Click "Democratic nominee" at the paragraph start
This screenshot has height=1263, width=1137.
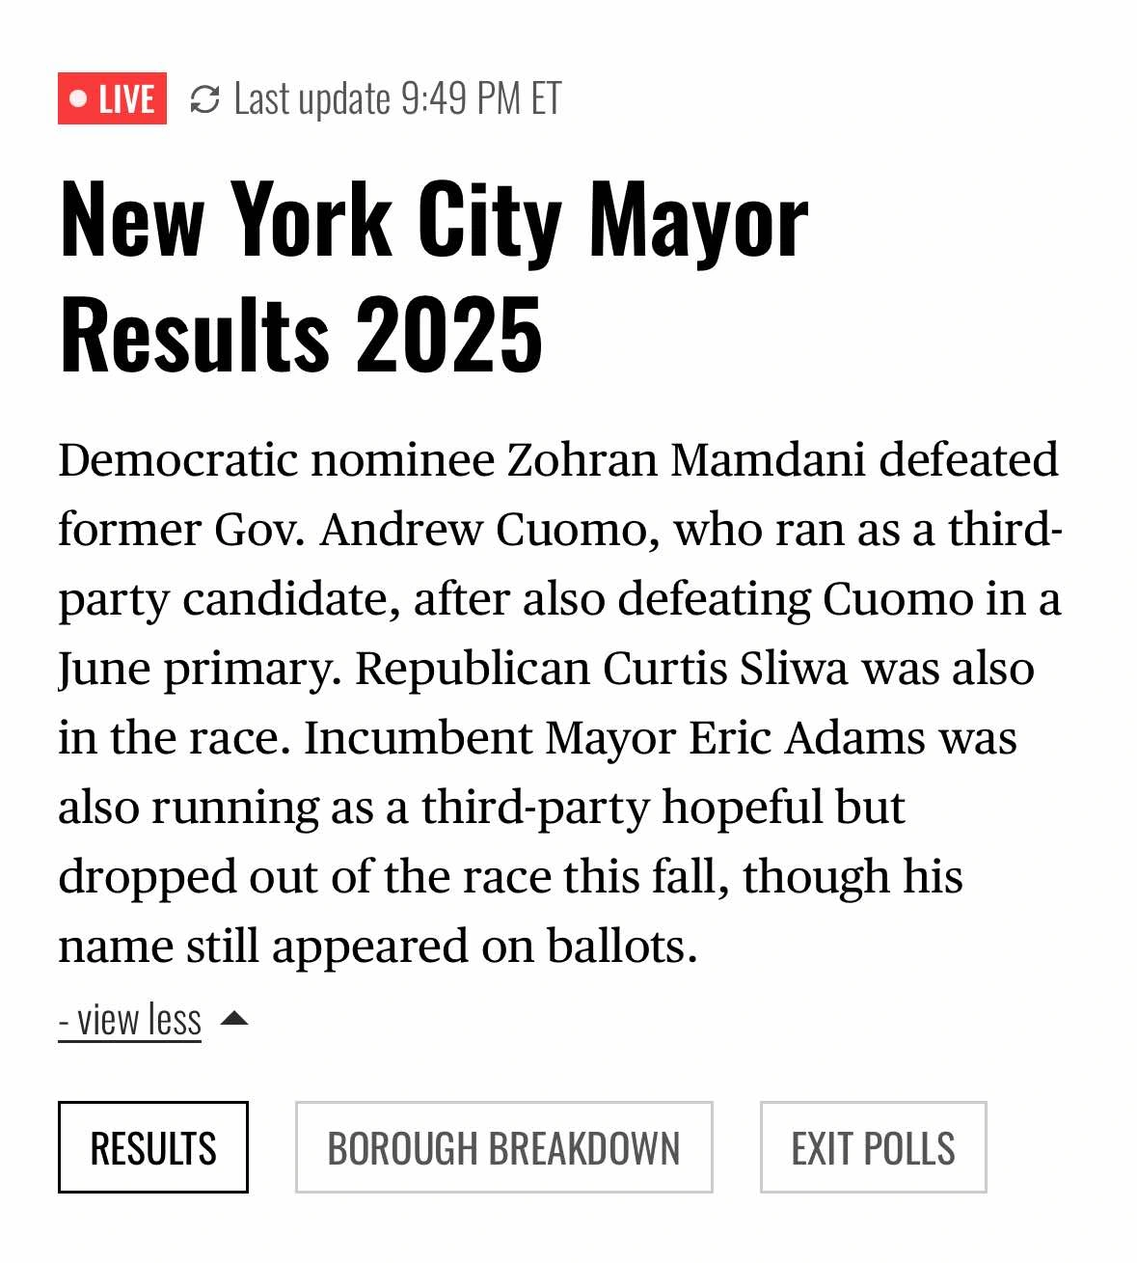(x=276, y=460)
